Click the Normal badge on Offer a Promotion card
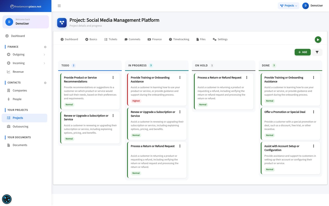Image resolution: width=329 pixels, height=206 pixels. point(270,135)
